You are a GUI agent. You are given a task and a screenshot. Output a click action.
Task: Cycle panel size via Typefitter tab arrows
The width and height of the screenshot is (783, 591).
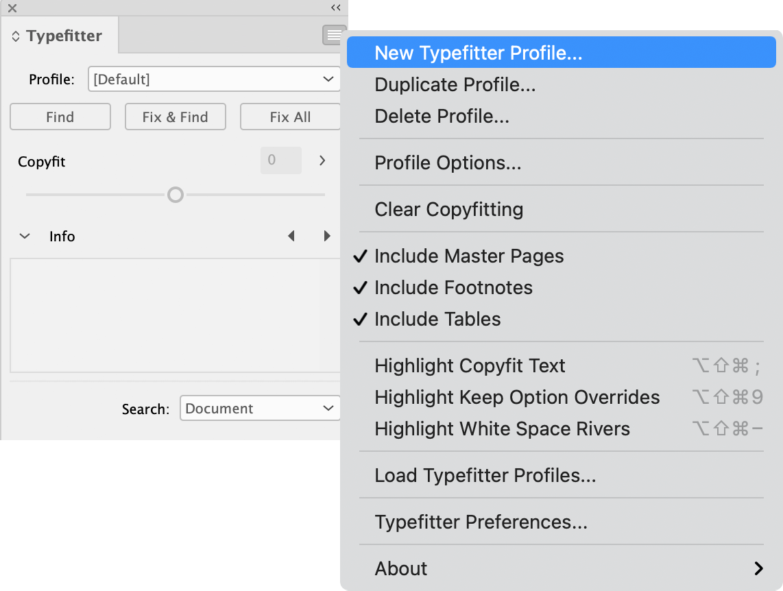(x=16, y=36)
